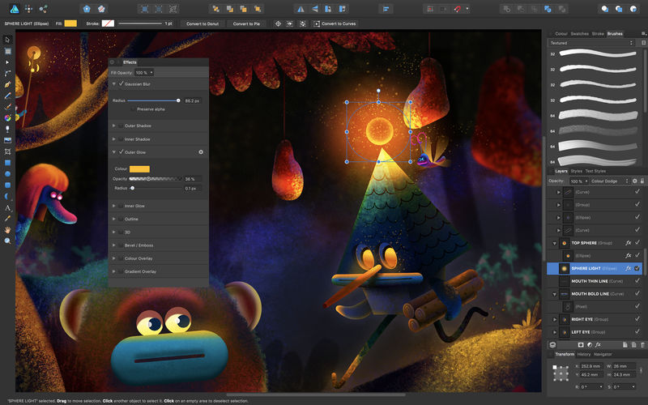Click the layer effects fx icon at the bottom of Layers
Viewport: 648px width, 405px height.
tap(598, 345)
